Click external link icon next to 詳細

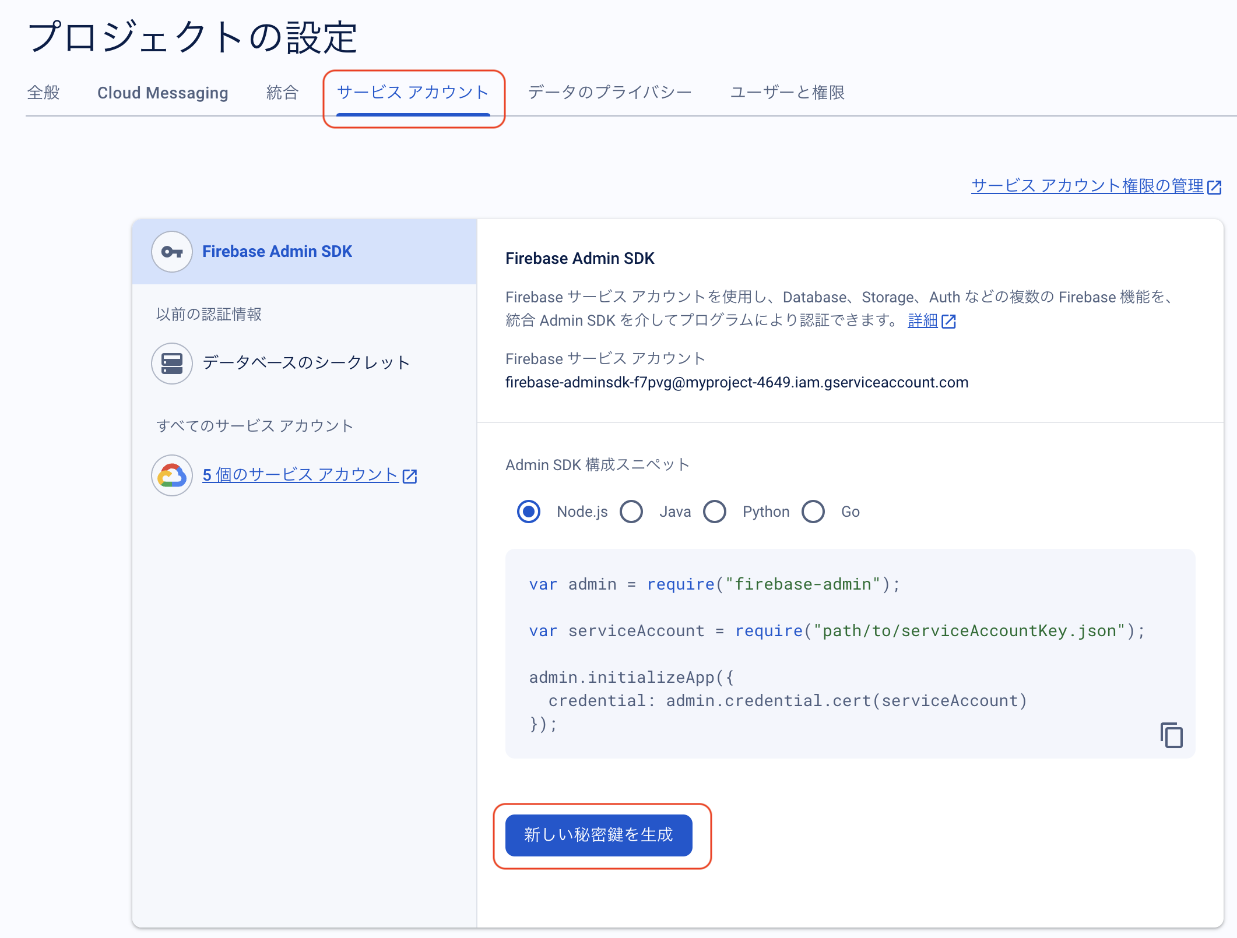pos(950,320)
